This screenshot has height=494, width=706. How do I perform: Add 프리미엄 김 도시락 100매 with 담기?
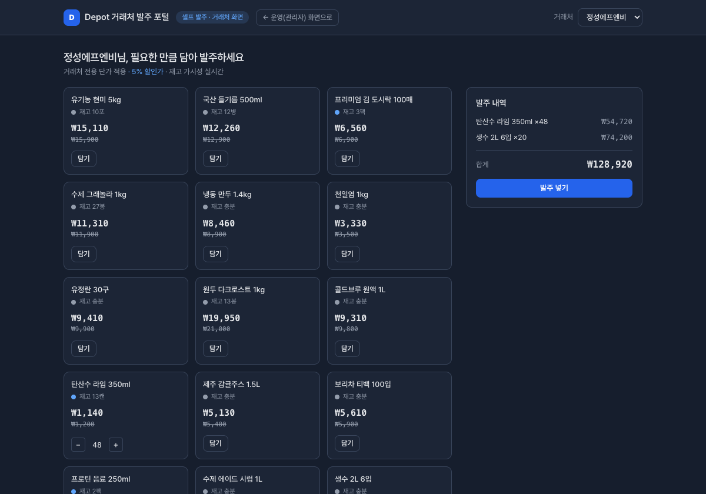[347, 159]
